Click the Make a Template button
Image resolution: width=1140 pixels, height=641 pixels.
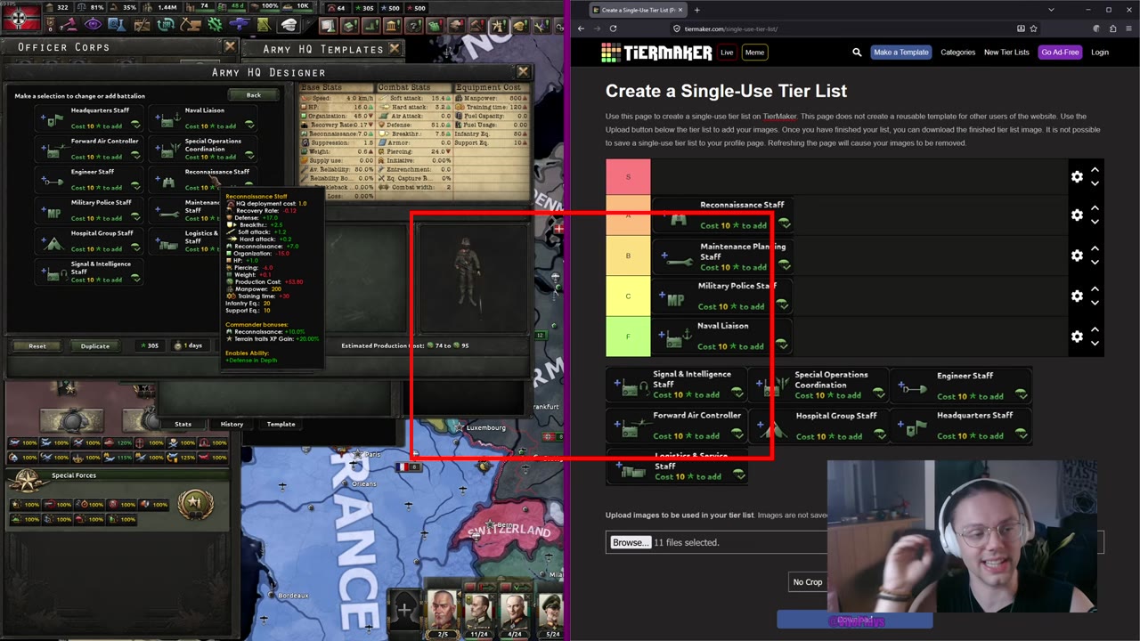[x=900, y=53]
